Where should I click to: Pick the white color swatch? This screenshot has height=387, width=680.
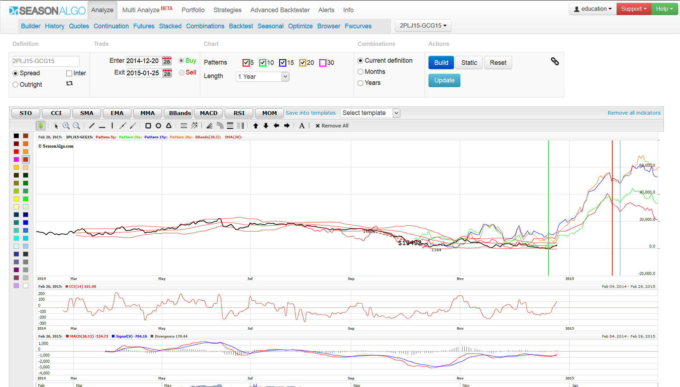(x=25, y=286)
